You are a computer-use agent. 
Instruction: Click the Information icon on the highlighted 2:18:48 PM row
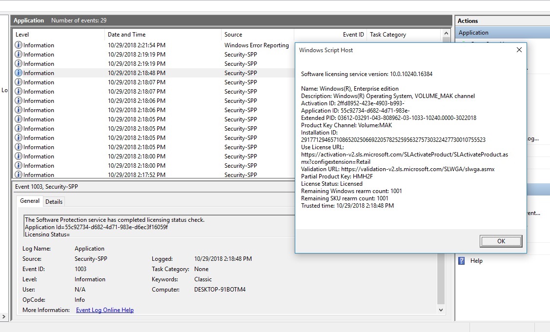(x=18, y=73)
